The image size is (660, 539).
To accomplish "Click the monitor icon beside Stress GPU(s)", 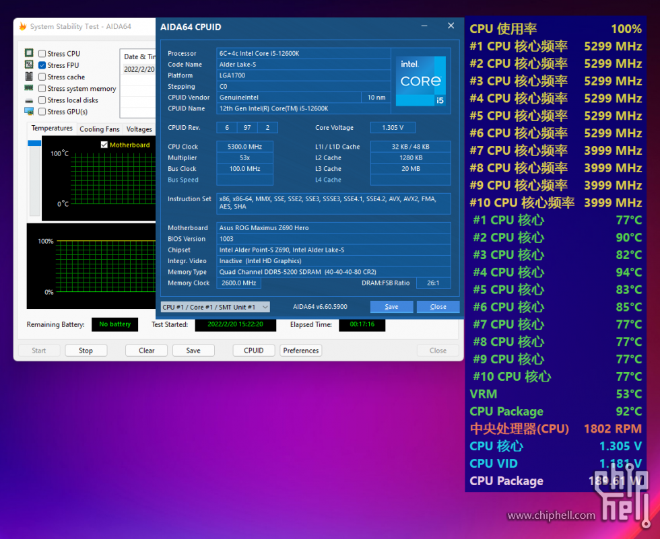I will pos(29,112).
